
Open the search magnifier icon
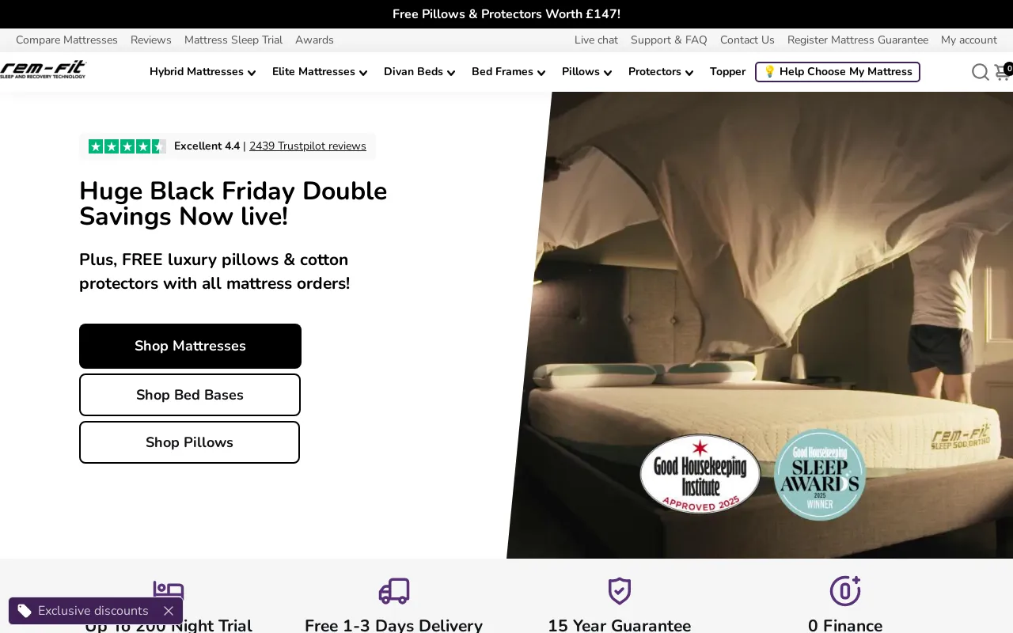coord(980,72)
